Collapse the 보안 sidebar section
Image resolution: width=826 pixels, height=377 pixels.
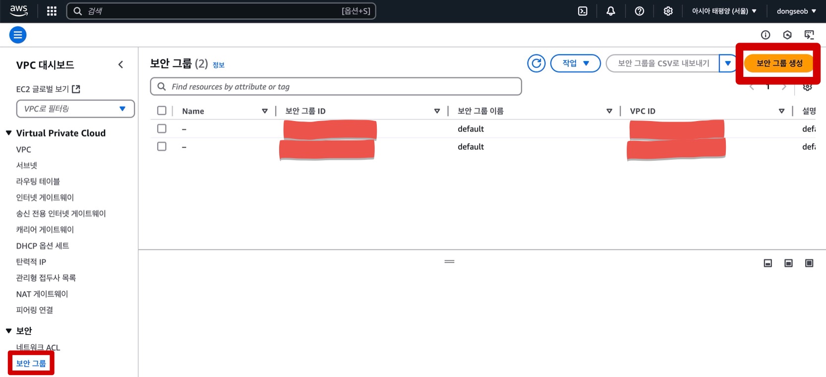pos(8,330)
